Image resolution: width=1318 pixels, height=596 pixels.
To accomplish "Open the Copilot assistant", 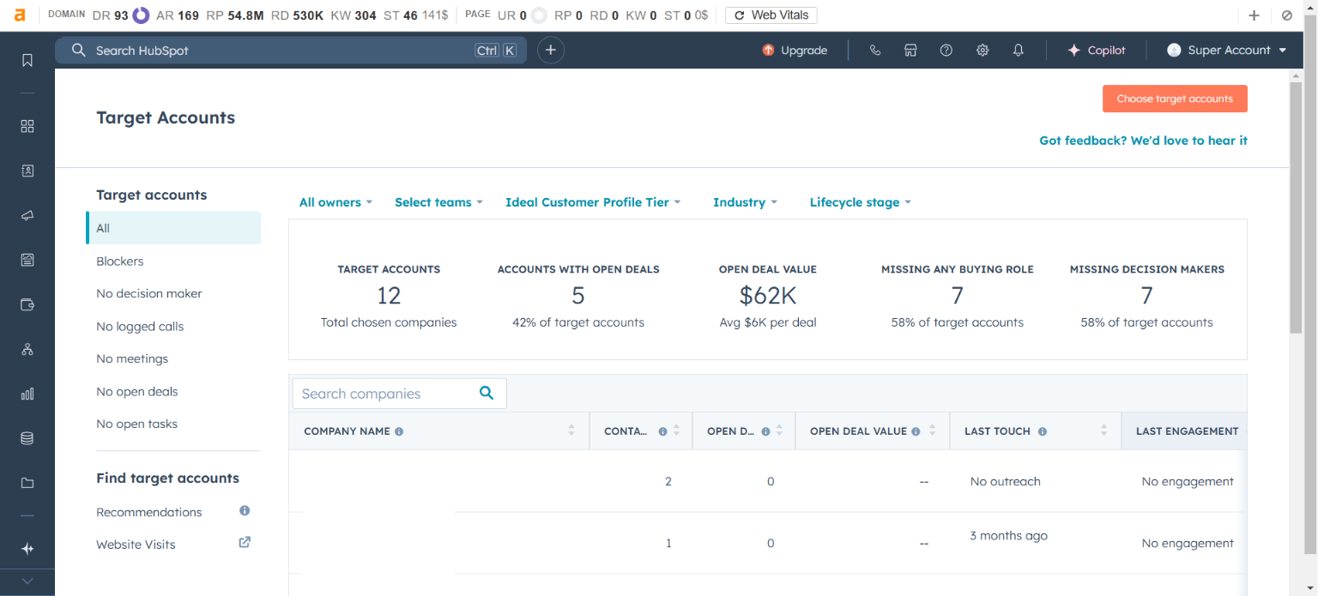I will coord(1096,51).
